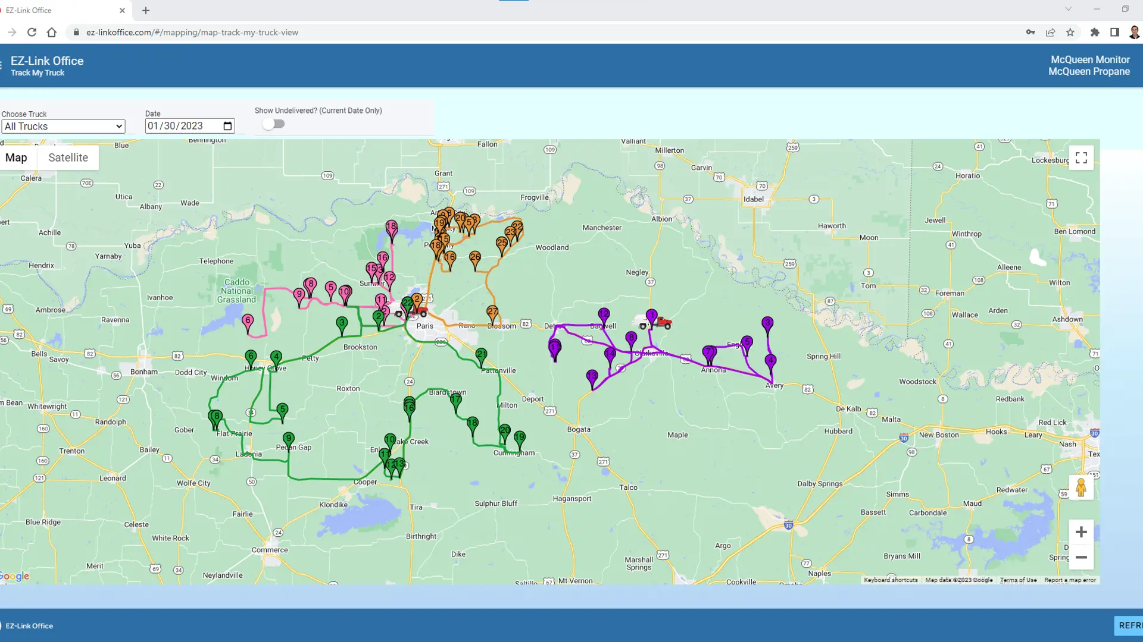Switch to Satellite view

click(x=68, y=157)
